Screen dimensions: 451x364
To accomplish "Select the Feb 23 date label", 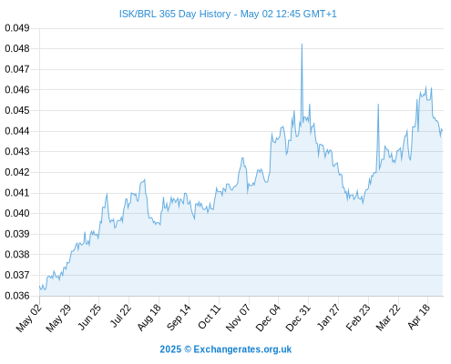I will pos(358,318).
